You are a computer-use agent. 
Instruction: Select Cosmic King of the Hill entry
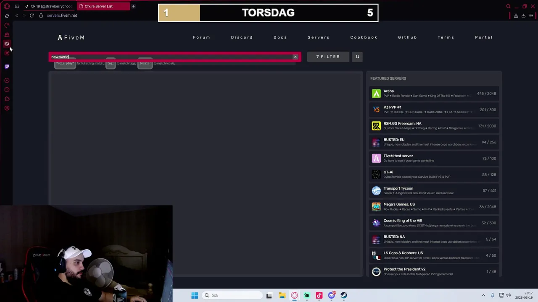434,223
